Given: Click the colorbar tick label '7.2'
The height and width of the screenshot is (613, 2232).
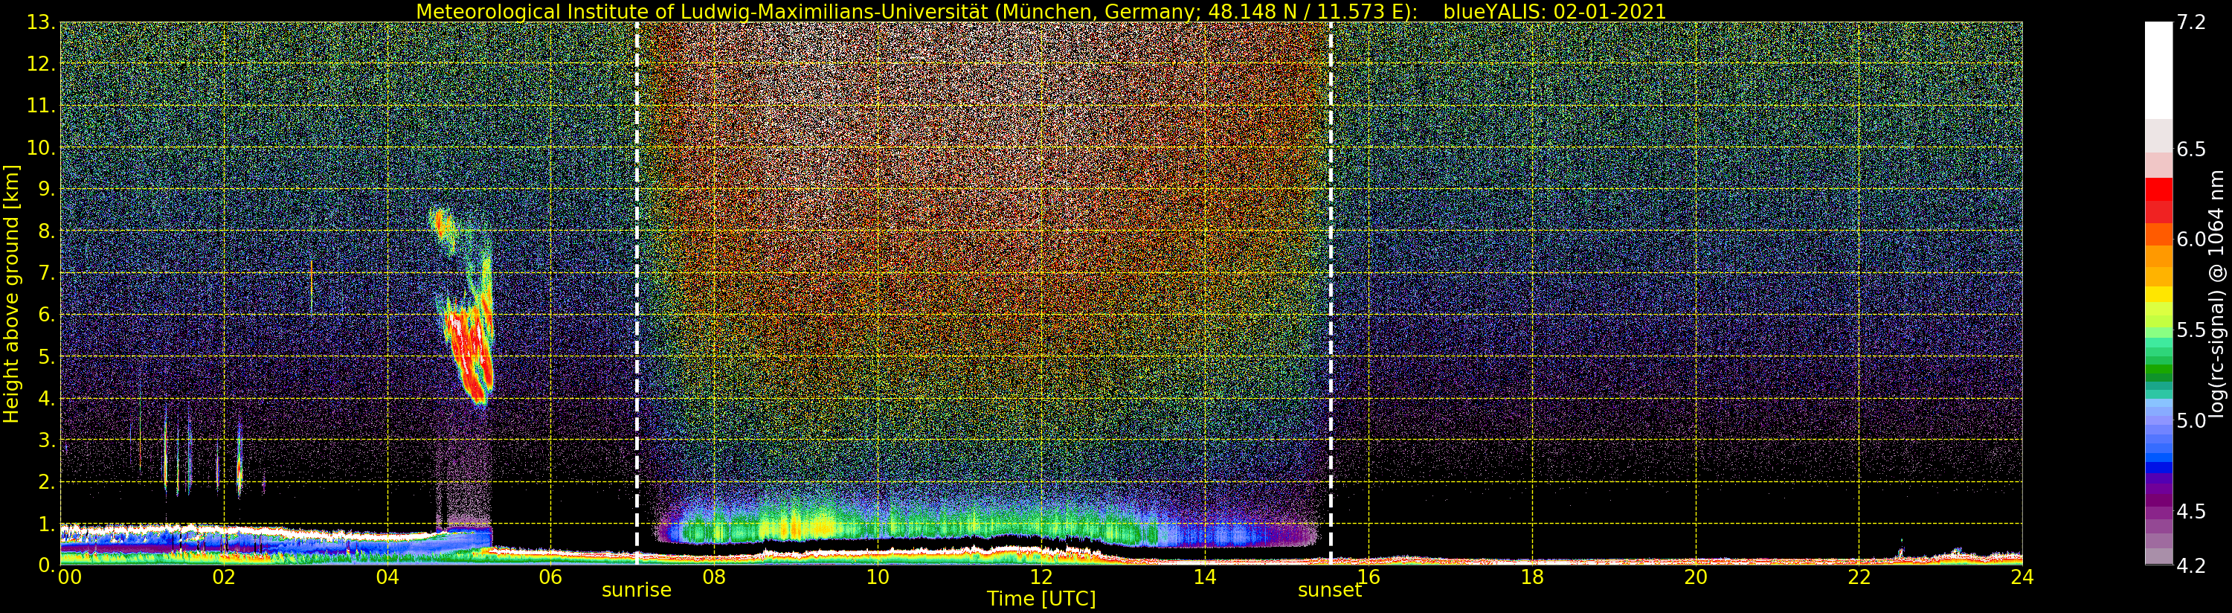Looking at the screenshot, I should (2191, 22).
